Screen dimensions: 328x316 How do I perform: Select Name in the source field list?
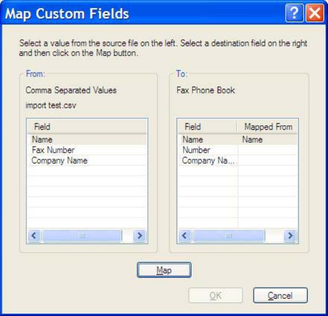42,140
